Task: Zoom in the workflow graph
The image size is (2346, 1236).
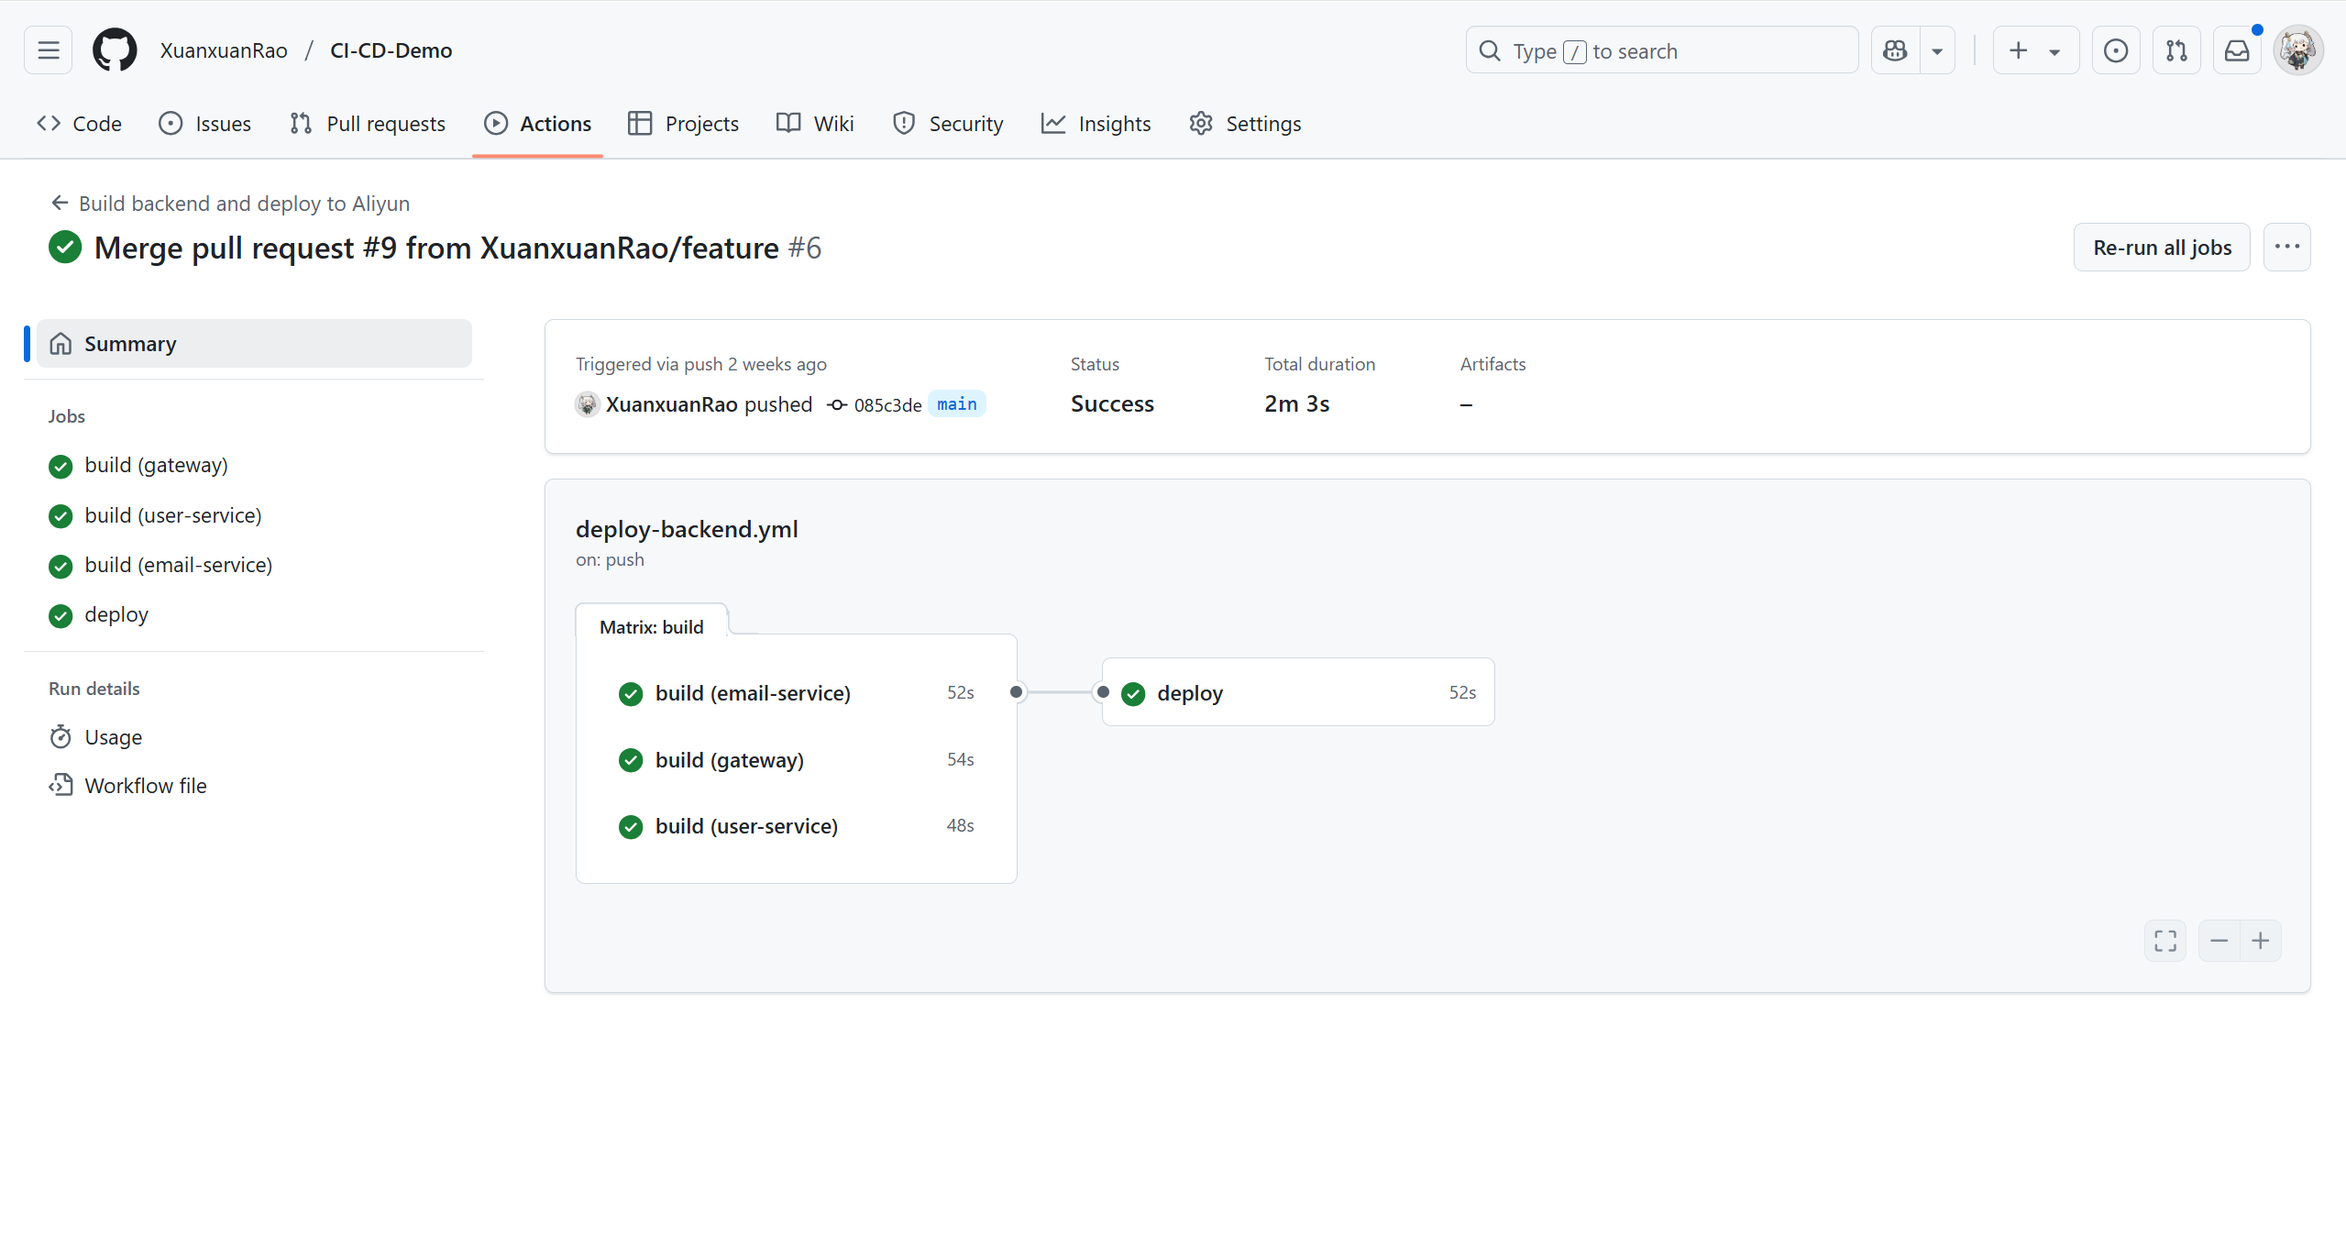Action: pyautogui.click(x=2261, y=941)
